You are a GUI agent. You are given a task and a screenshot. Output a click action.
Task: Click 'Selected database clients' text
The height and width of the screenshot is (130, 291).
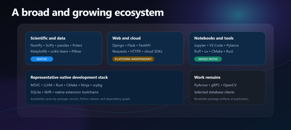[x=214, y=92]
